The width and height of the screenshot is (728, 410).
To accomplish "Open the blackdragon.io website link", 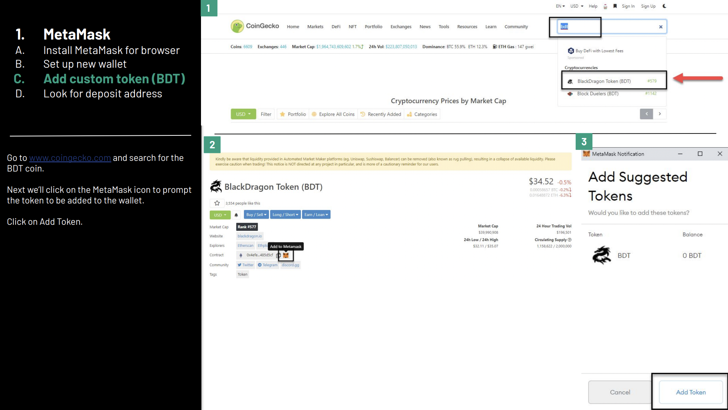I will [x=250, y=236].
